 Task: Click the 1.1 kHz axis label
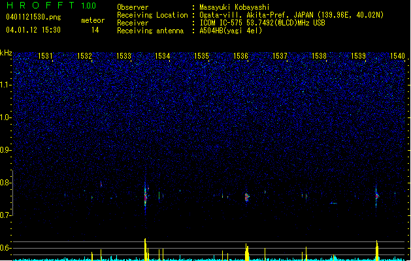(x=5, y=85)
